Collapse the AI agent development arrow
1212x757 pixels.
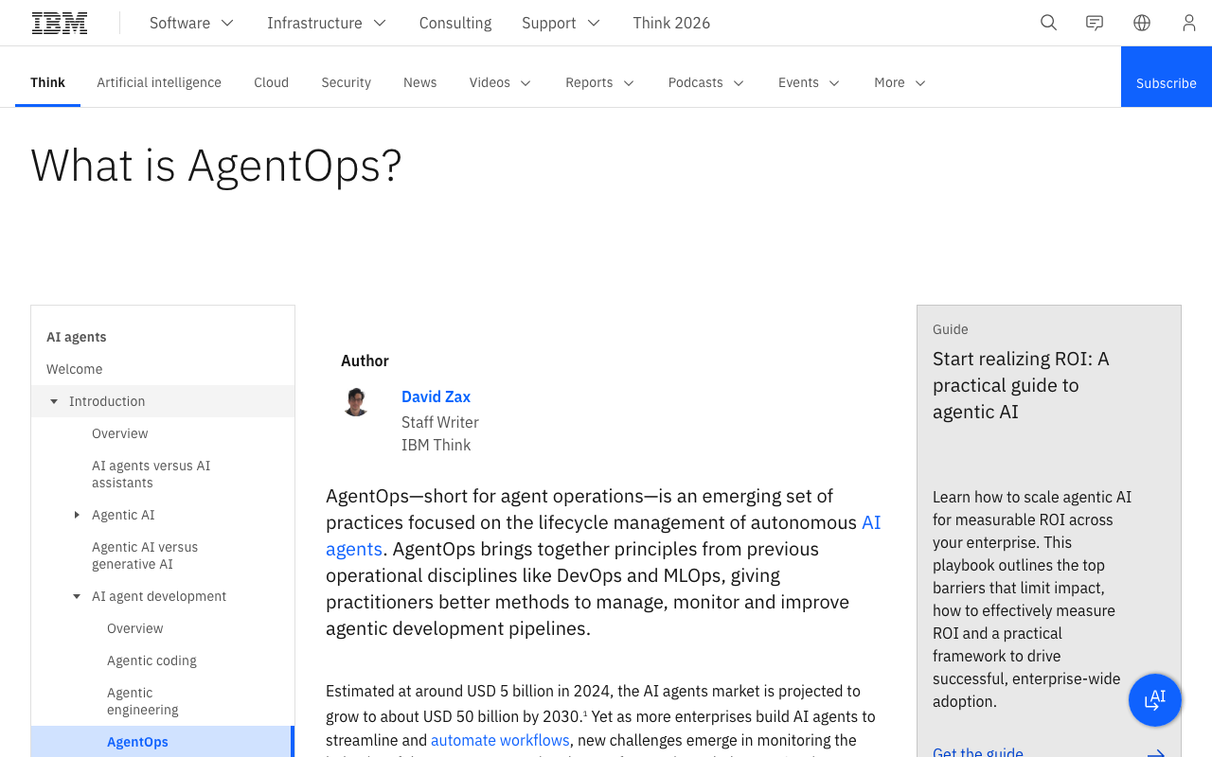77,596
